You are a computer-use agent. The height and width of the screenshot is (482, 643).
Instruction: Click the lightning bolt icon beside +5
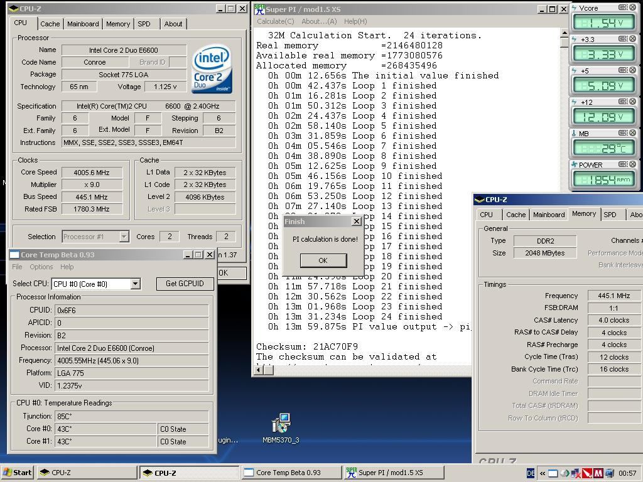tap(574, 70)
